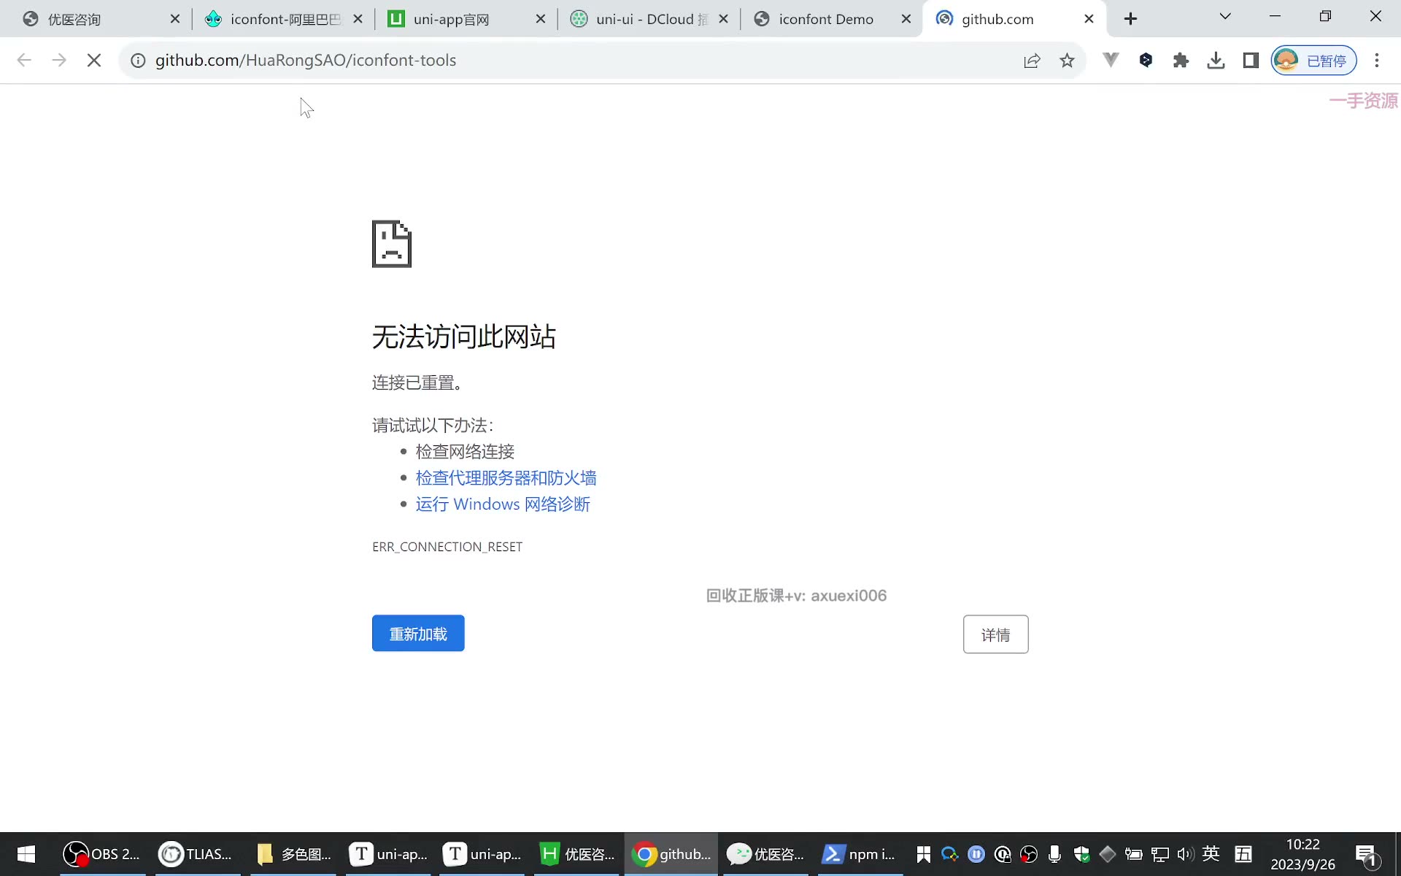View site information icon in the address bar
Screen dimensions: 1401x876
[x=138, y=61]
